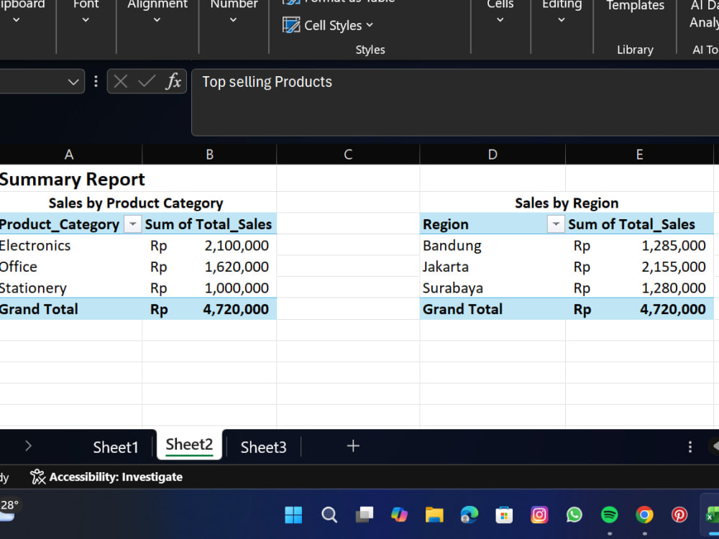Viewport: 719px width, 539px height.
Task: Click the Accessibility: Investigate status icon
Action: pos(38,476)
